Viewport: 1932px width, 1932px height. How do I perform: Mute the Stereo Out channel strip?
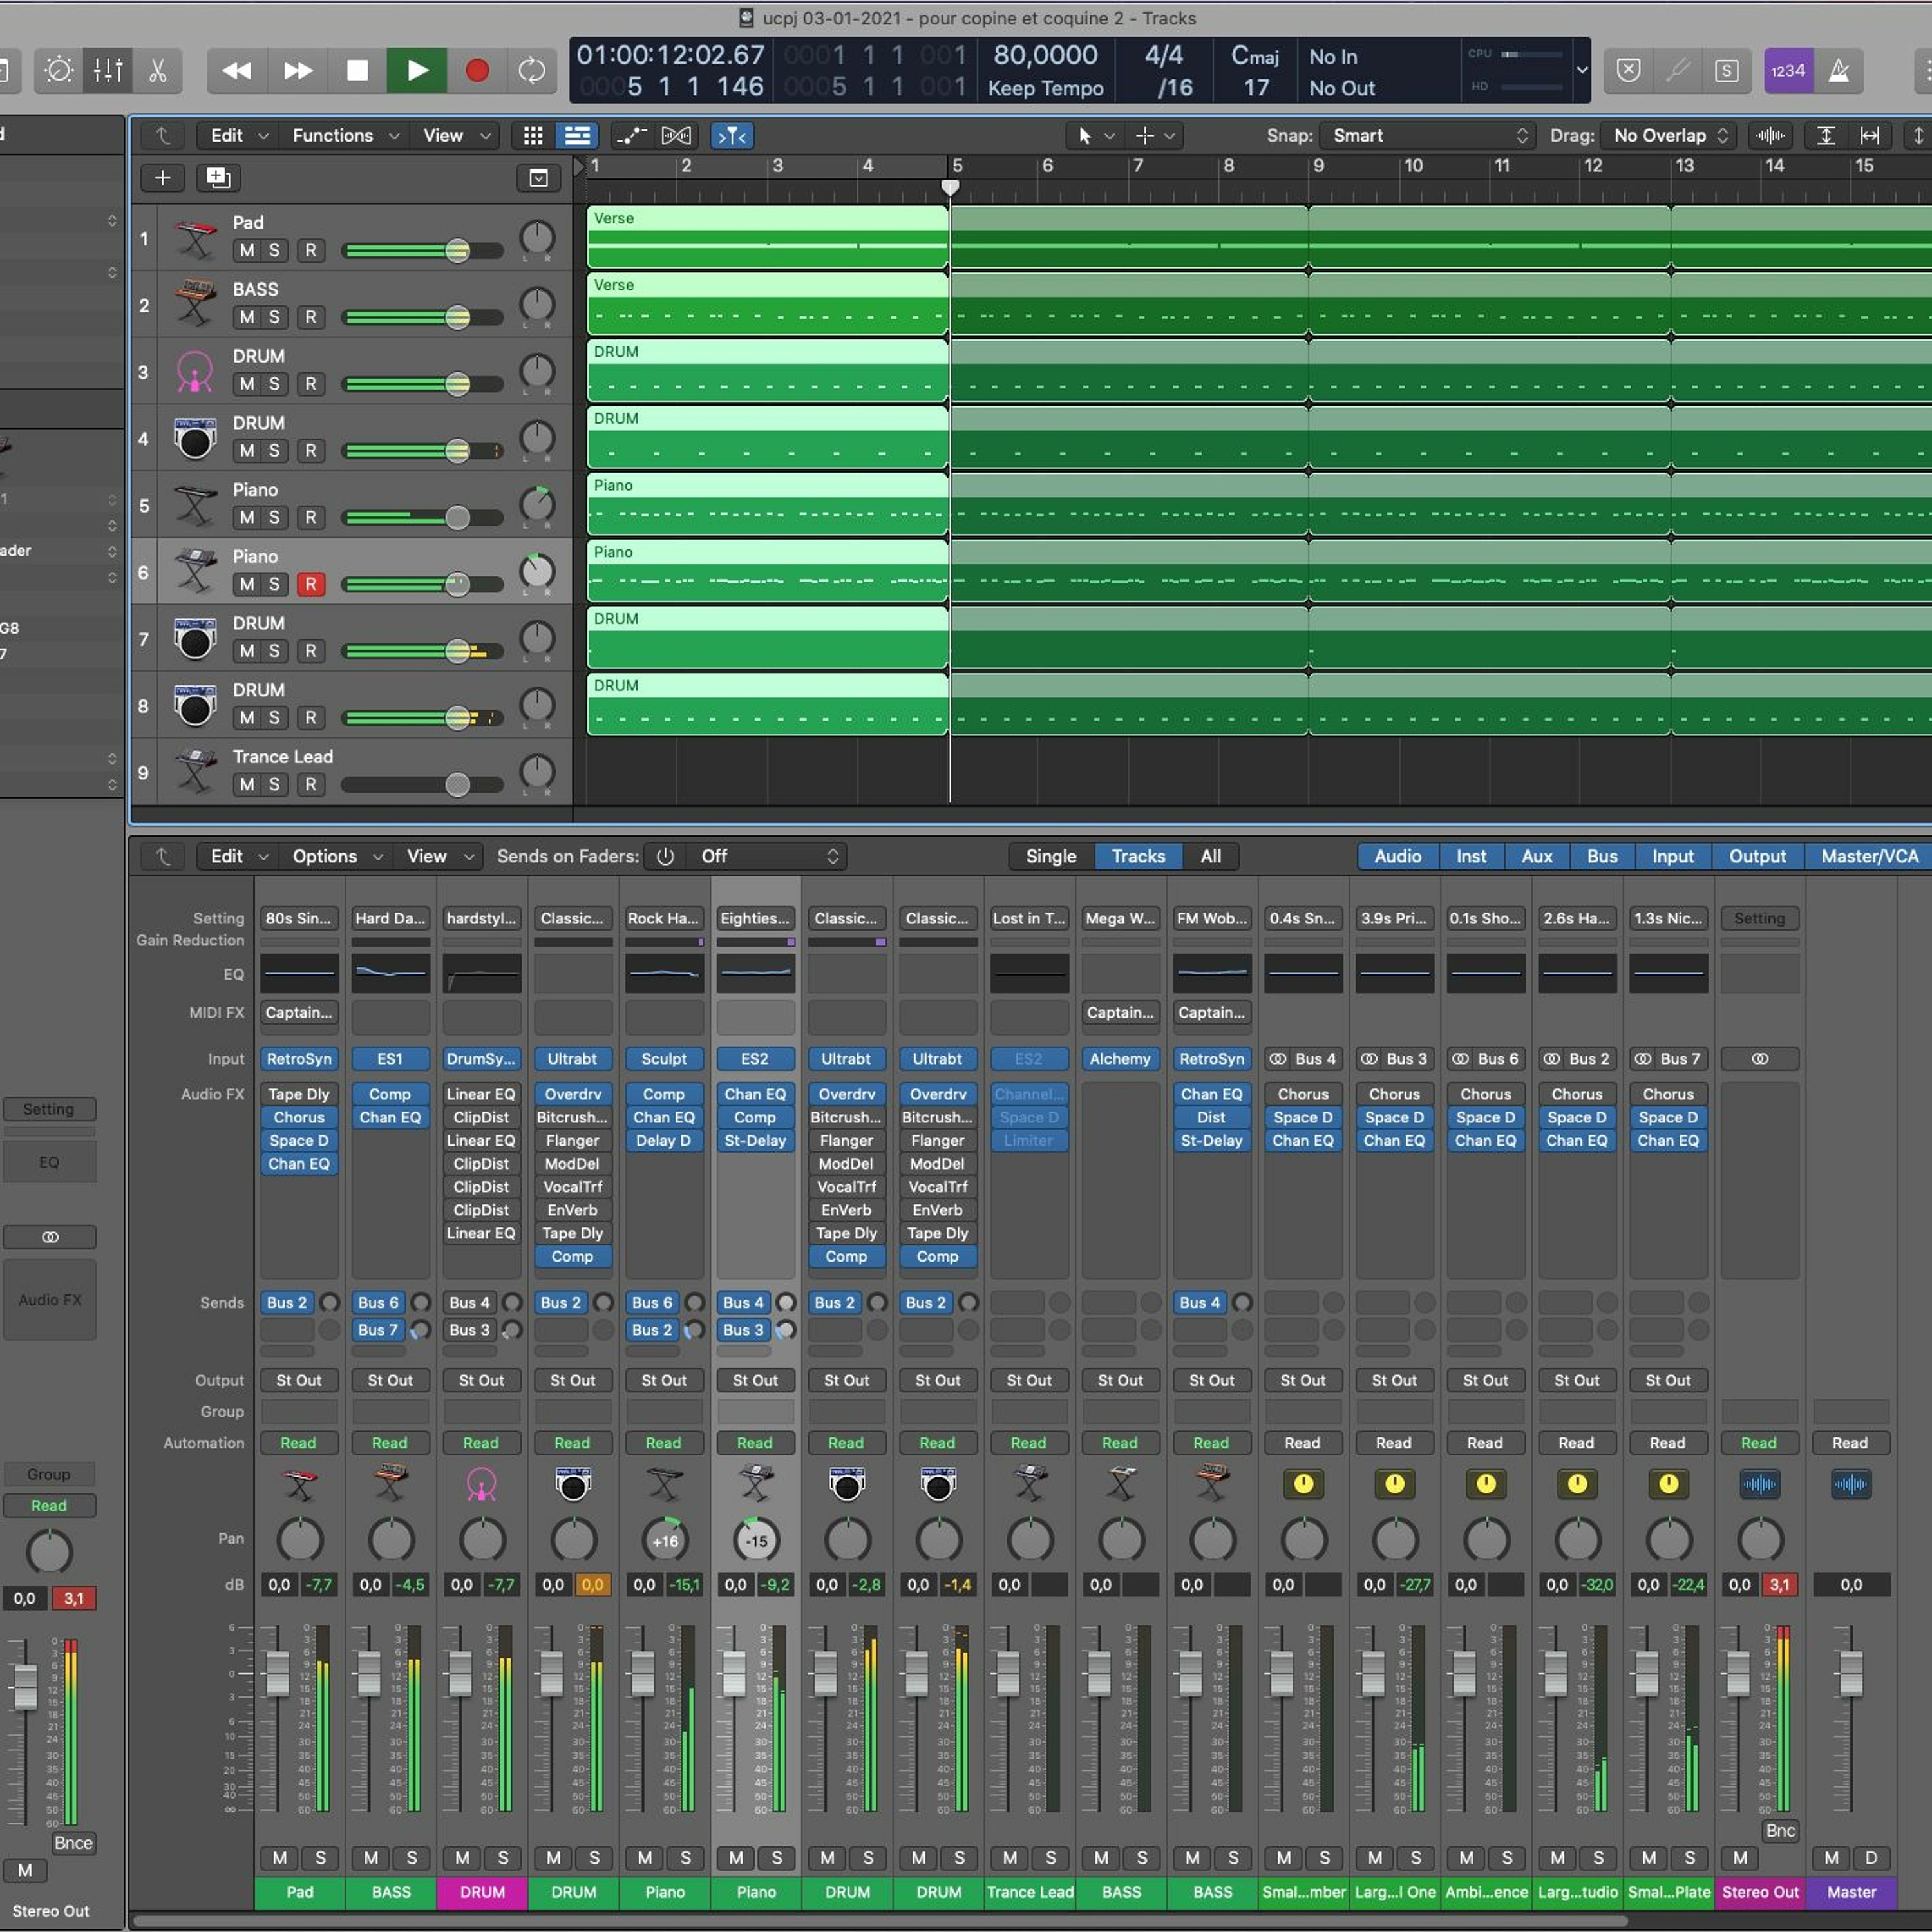pyautogui.click(x=1740, y=1858)
